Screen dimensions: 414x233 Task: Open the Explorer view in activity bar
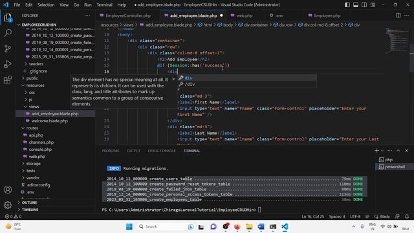point(8,17)
